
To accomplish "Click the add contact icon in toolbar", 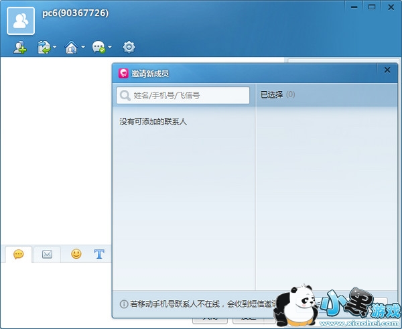I will coord(19,47).
